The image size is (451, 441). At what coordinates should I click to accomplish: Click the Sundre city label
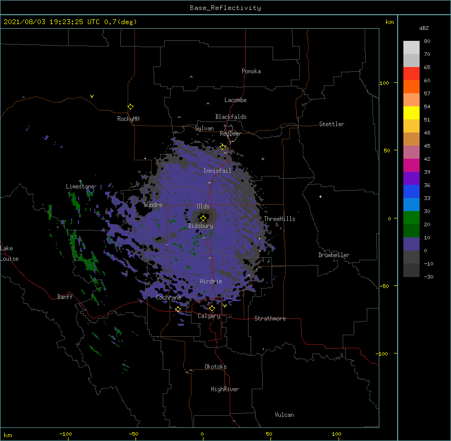point(153,205)
